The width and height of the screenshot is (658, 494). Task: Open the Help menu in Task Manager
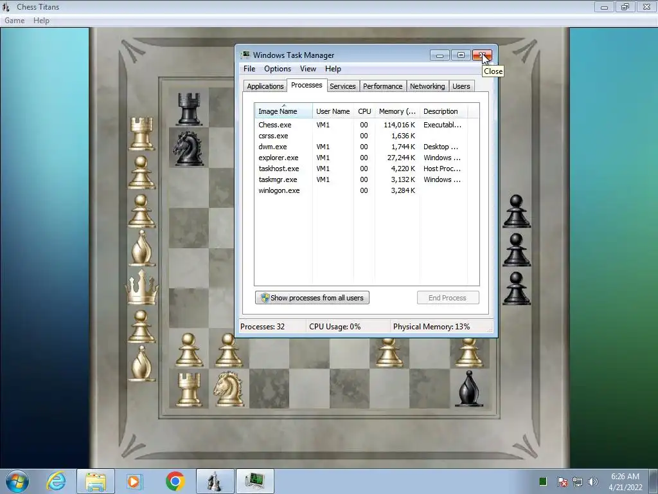coord(333,69)
